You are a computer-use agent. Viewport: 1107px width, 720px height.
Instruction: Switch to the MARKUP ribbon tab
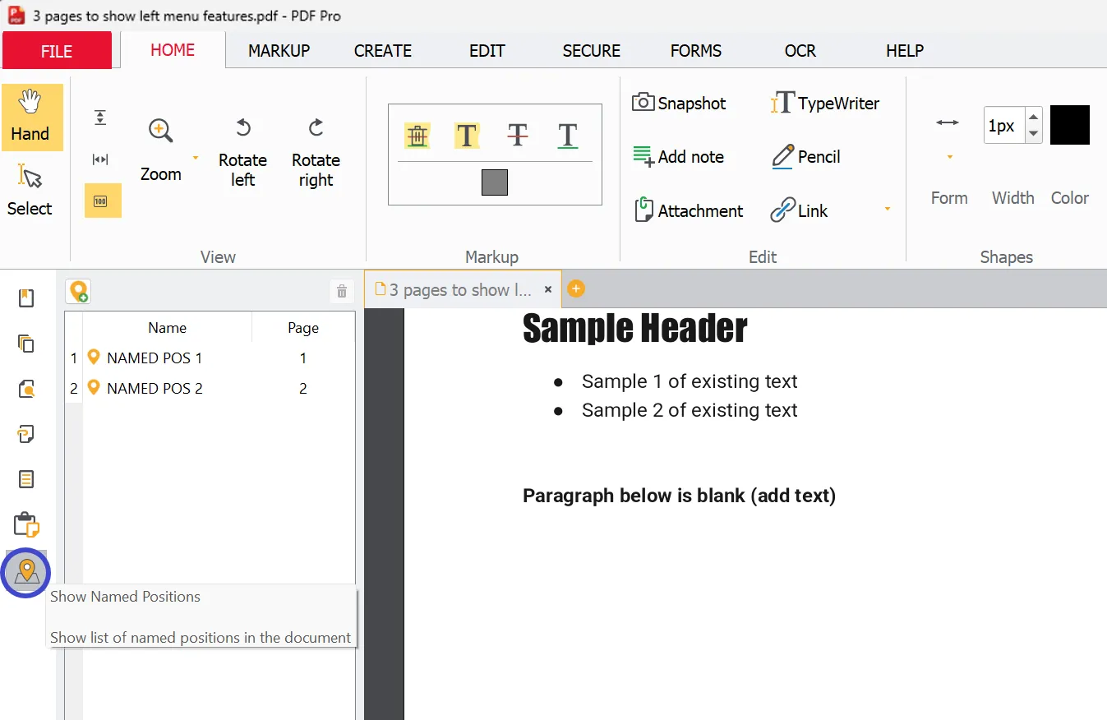tap(279, 51)
